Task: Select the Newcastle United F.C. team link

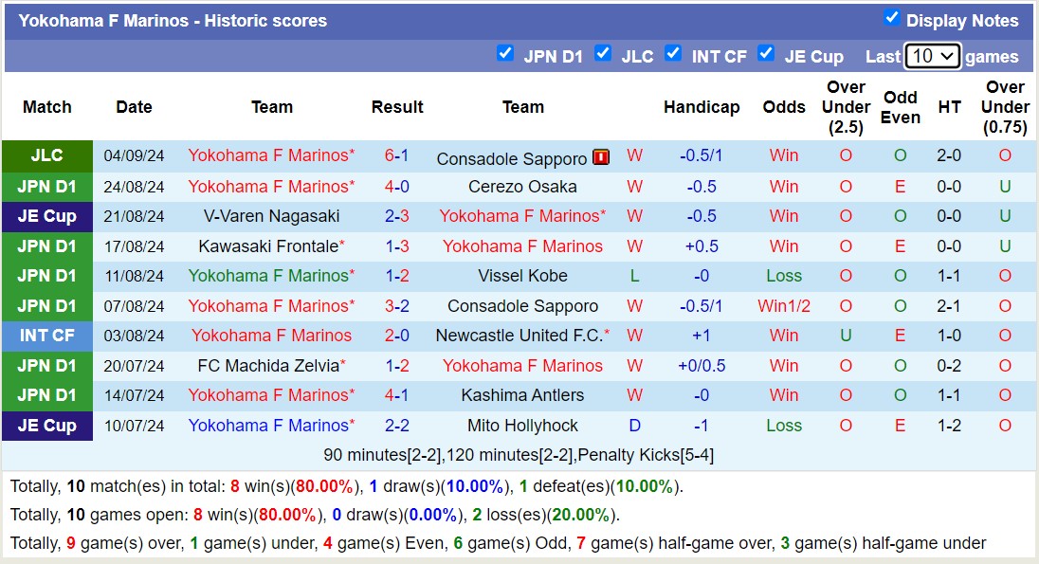Action: coord(519,336)
